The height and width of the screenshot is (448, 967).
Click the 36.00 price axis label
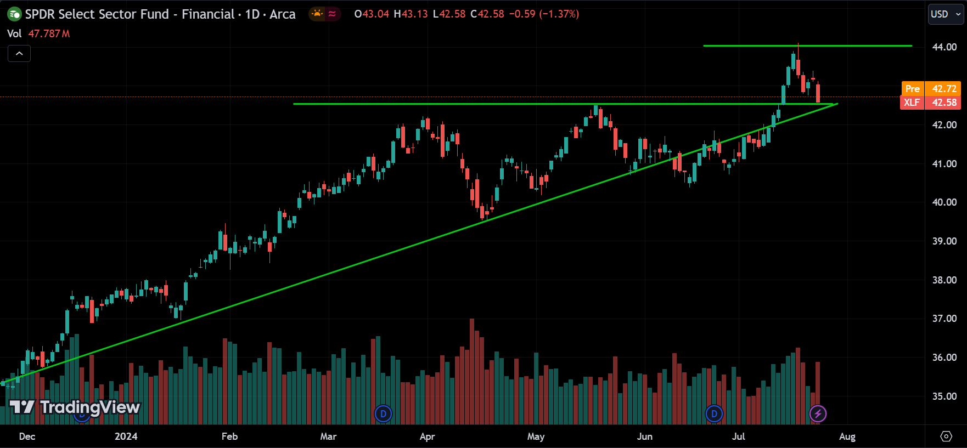944,358
